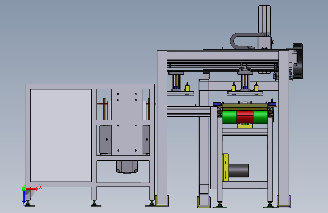Select the upper screw plate in the left cabinet
The width and height of the screenshot is (328, 213).
(x=127, y=104)
